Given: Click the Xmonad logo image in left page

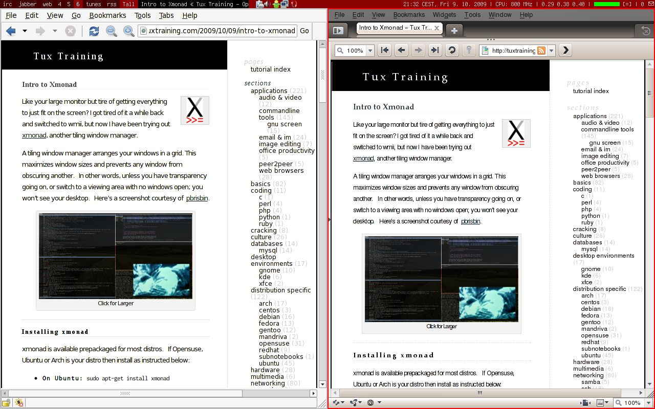Looking at the screenshot, I should click(195, 110).
